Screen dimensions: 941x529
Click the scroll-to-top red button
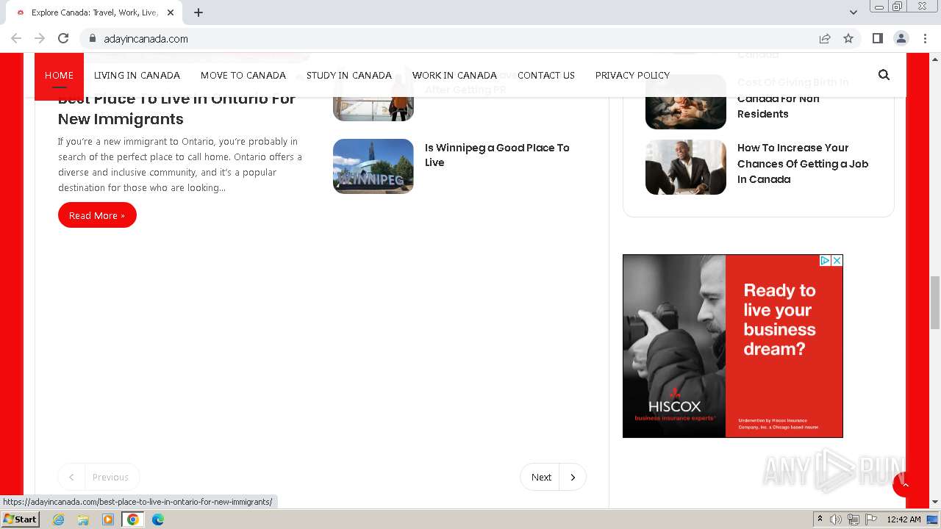(x=905, y=485)
